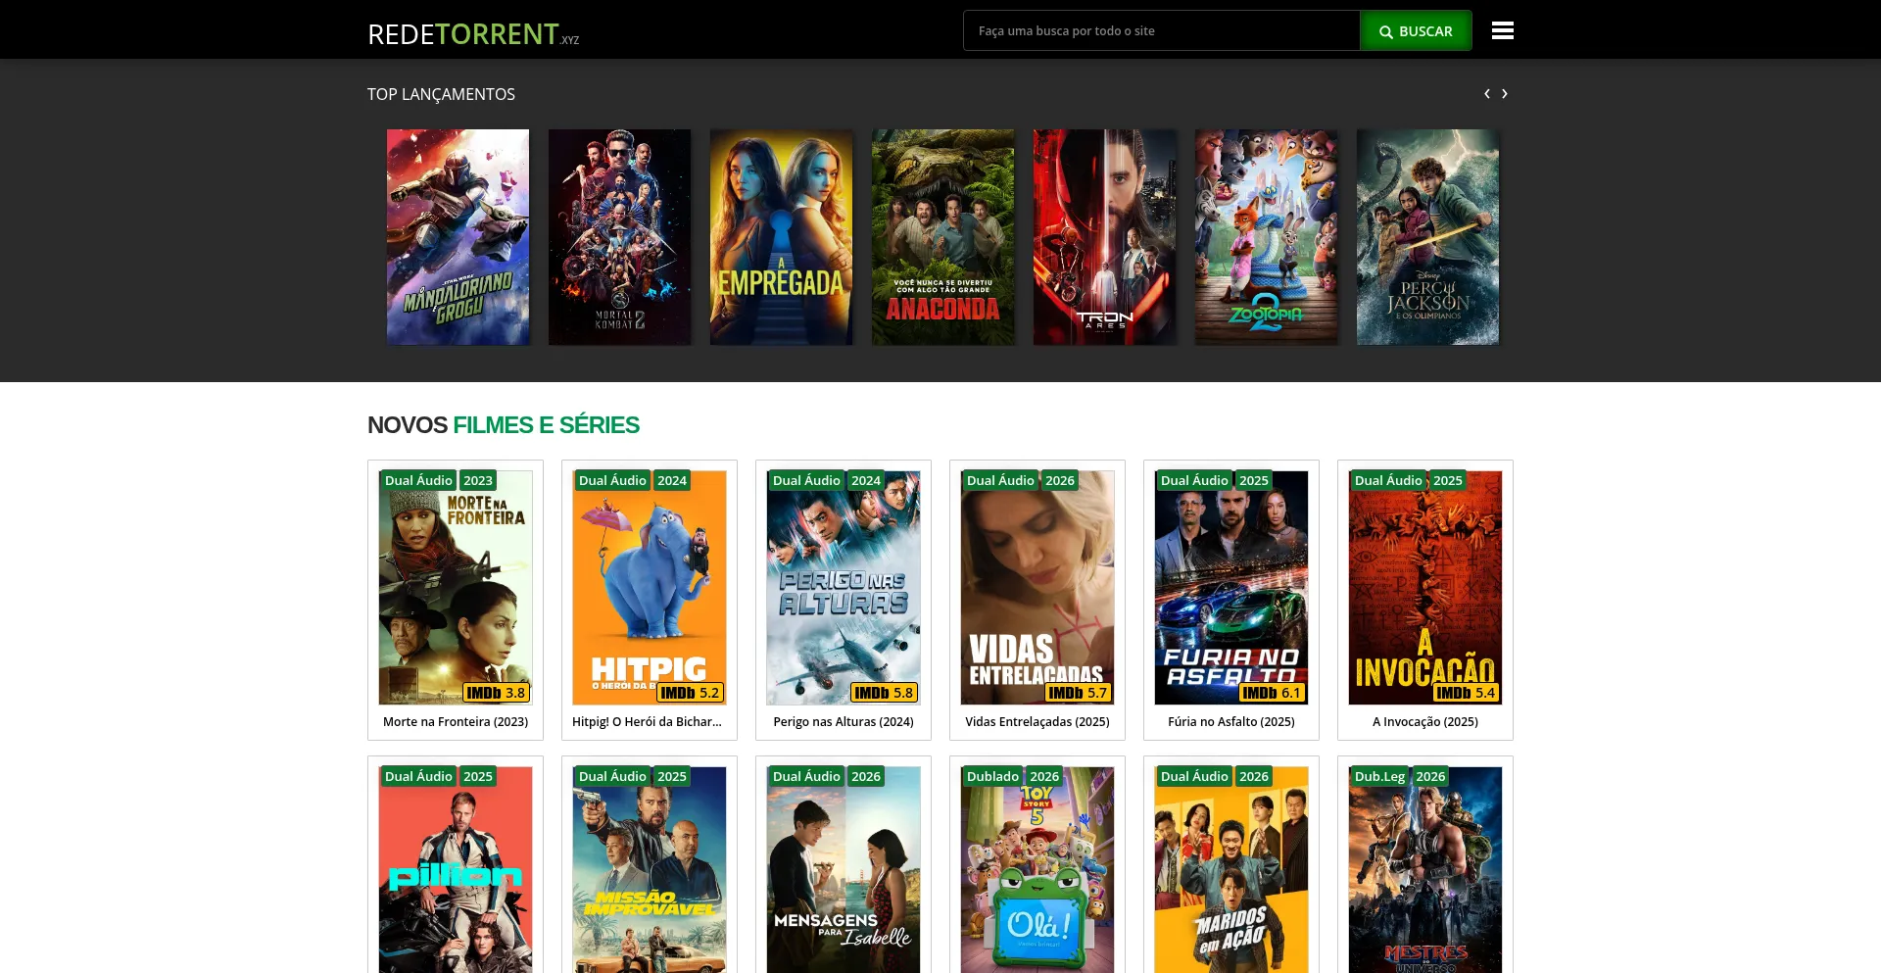The width and height of the screenshot is (1881, 973).
Task: Click Hitpig poster image
Action: click(x=650, y=588)
